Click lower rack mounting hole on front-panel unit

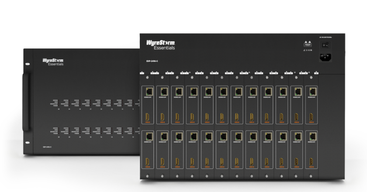(28, 142)
